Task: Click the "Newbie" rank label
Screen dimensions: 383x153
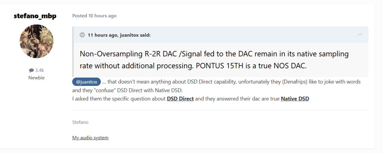Action: [x=36, y=78]
